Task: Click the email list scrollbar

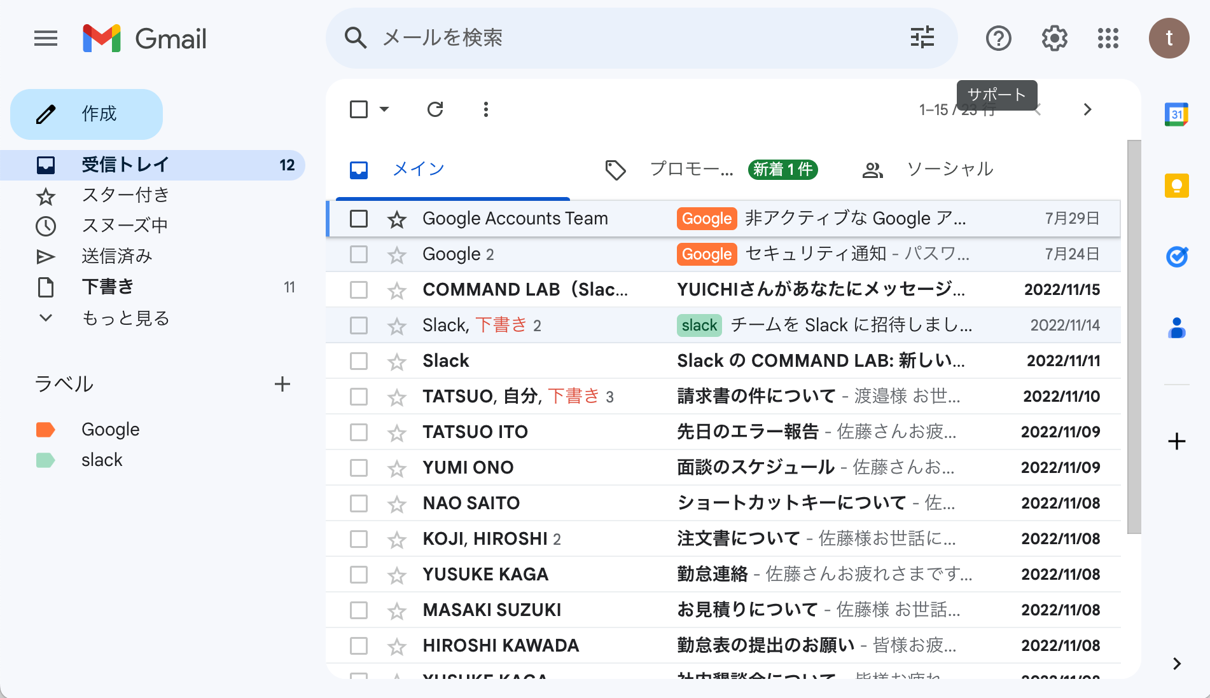Action: [1134, 337]
